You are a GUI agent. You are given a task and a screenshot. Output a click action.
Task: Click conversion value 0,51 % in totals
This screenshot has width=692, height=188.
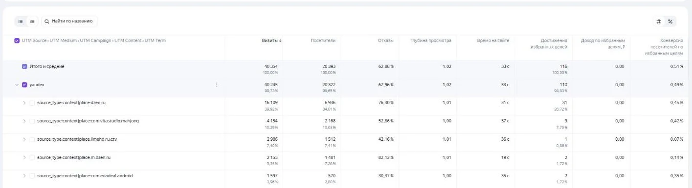pyautogui.click(x=676, y=66)
